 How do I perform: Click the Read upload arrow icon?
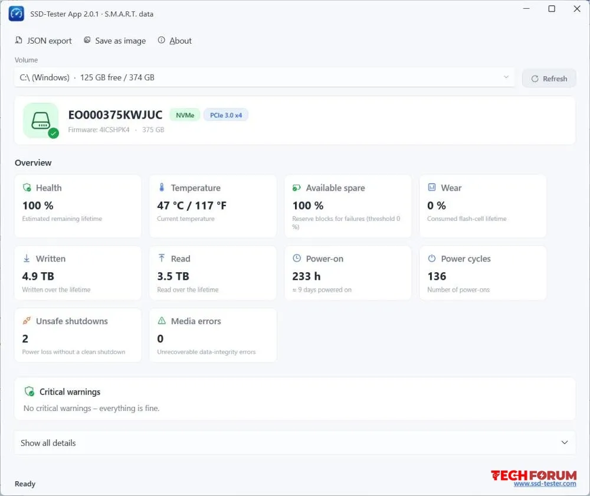162,258
